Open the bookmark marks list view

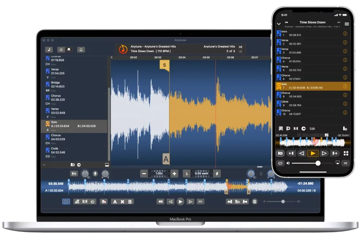pyautogui.click(x=69, y=49)
